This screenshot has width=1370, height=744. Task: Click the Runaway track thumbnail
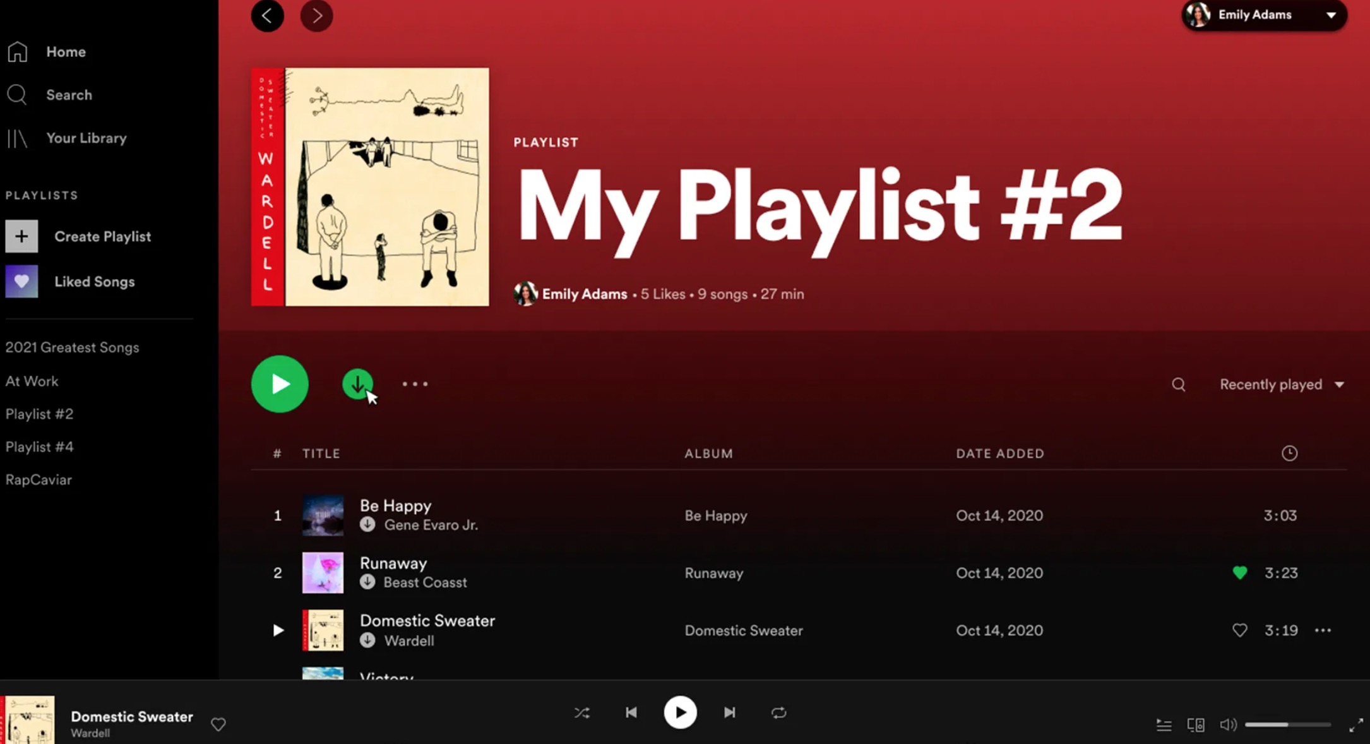(323, 573)
